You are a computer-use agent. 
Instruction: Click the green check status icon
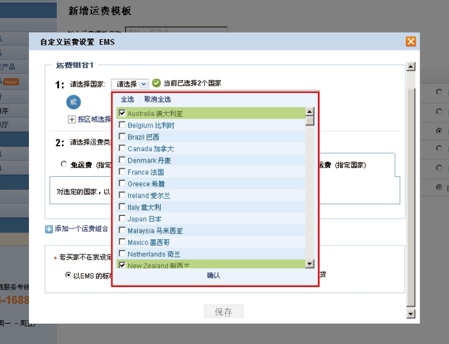[x=156, y=83]
